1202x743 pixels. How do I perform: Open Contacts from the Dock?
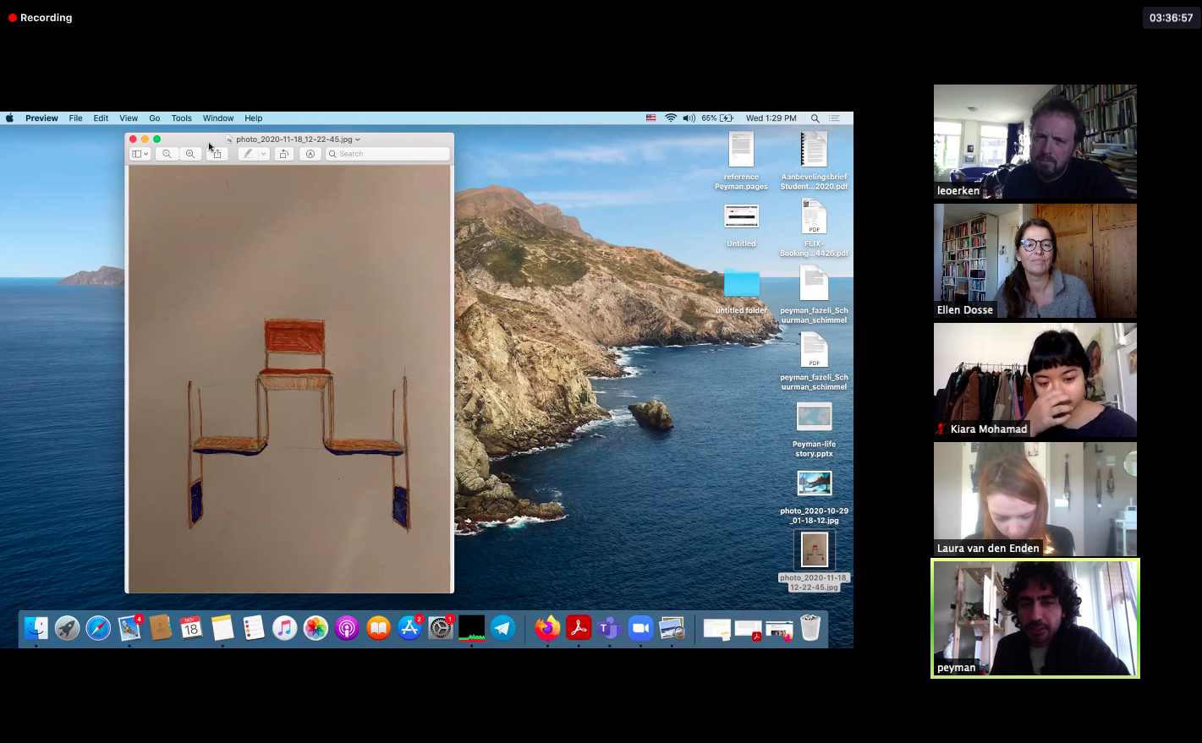(161, 628)
